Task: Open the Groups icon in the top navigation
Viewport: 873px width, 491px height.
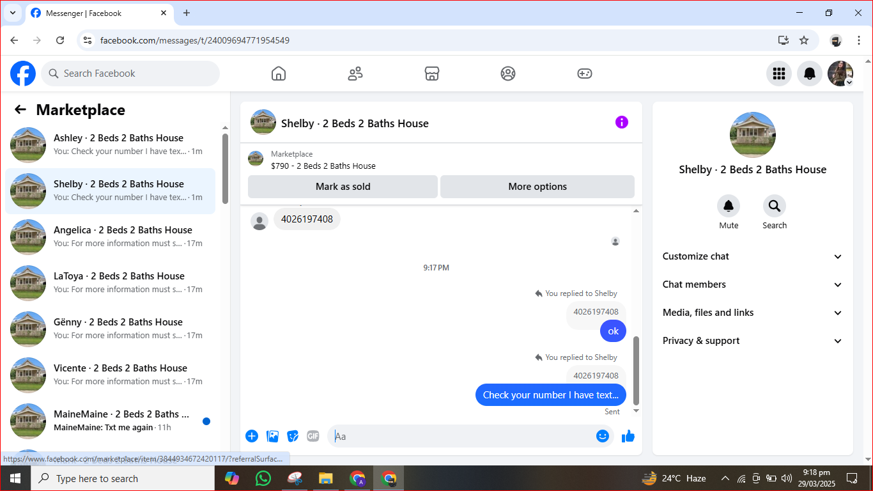Action: pyautogui.click(x=508, y=74)
